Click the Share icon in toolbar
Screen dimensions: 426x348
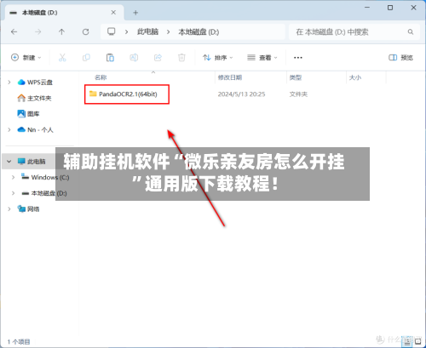[158, 58]
